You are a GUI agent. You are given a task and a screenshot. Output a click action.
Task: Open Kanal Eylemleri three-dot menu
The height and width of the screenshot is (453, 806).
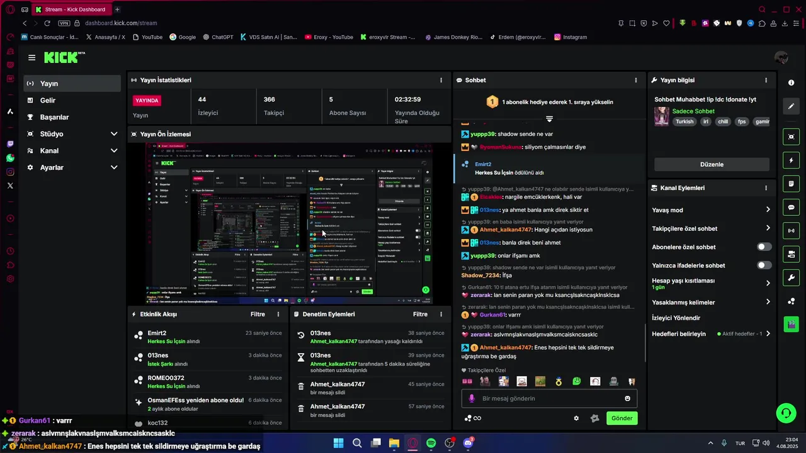click(766, 188)
